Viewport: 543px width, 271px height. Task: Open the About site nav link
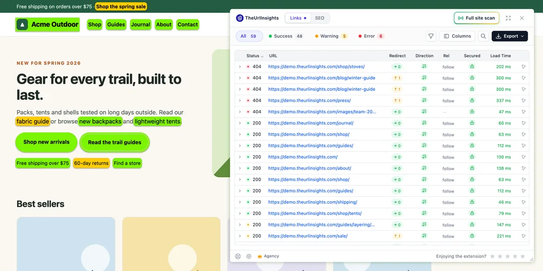click(164, 24)
